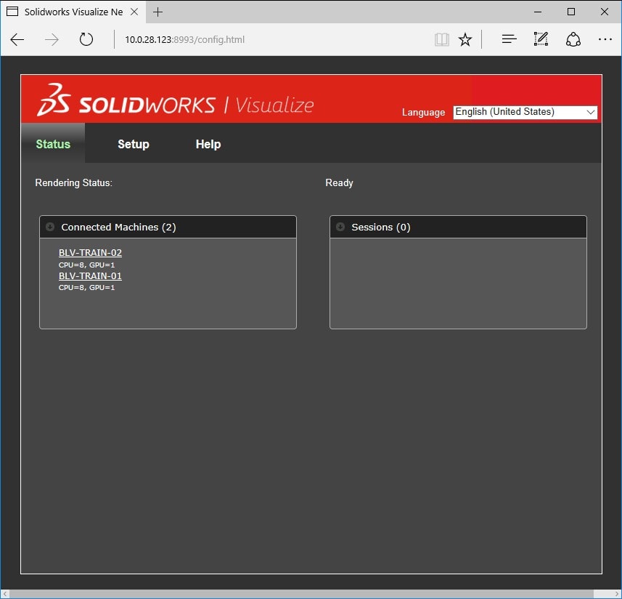This screenshot has width=622, height=599.
Task: Click the 'Sessions (0)' header text
Action: 381,227
